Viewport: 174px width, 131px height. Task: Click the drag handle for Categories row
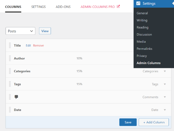coord(10,71)
